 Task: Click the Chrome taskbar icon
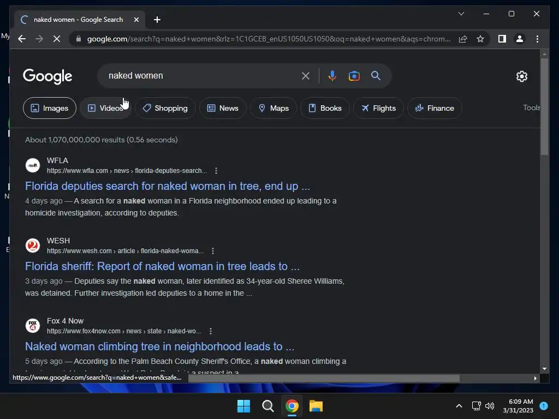tap(292, 406)
